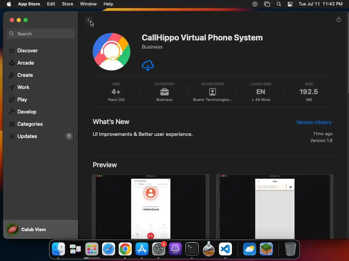349x261 pixels.
Task: Go back with the back chevron
Action: coord(89,20)
